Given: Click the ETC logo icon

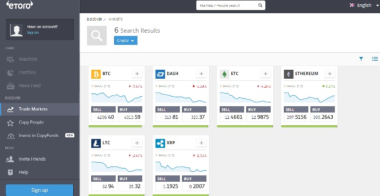Looking at the screenshot, I should (x=224, y=74).
